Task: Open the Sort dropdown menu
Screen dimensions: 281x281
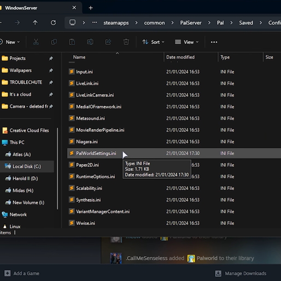Action: click(x=153, y=42)
